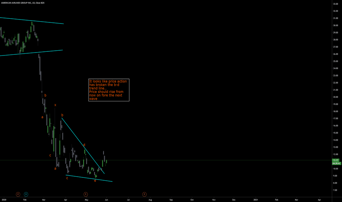The width and height of the screenshot is (342, 202).
Task: Click the 33.00 price axis label
Action: [x=335, y=4]
